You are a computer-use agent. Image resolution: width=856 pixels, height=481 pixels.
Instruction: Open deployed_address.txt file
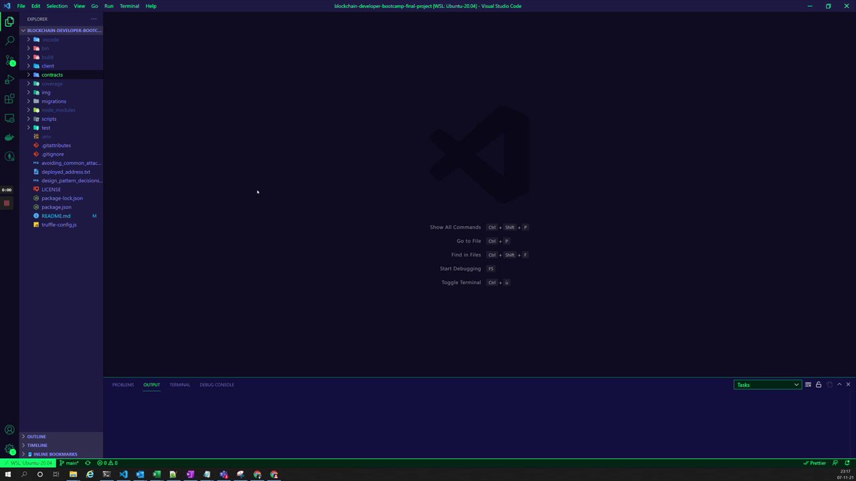(61, 172)
